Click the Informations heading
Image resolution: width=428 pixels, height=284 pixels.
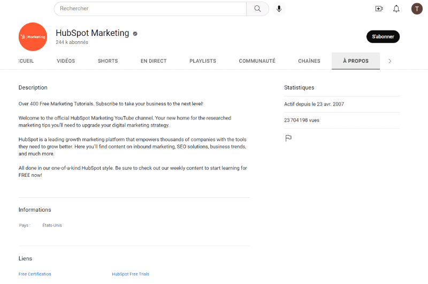35,210
